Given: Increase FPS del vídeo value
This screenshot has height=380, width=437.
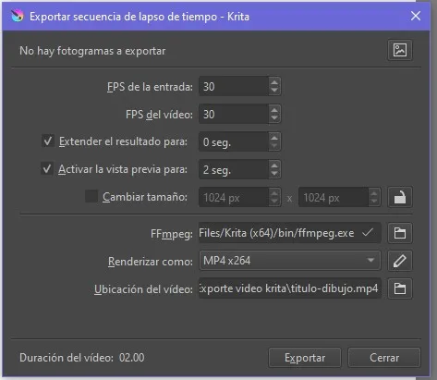Looking at the screenshot, I should 274,109.
